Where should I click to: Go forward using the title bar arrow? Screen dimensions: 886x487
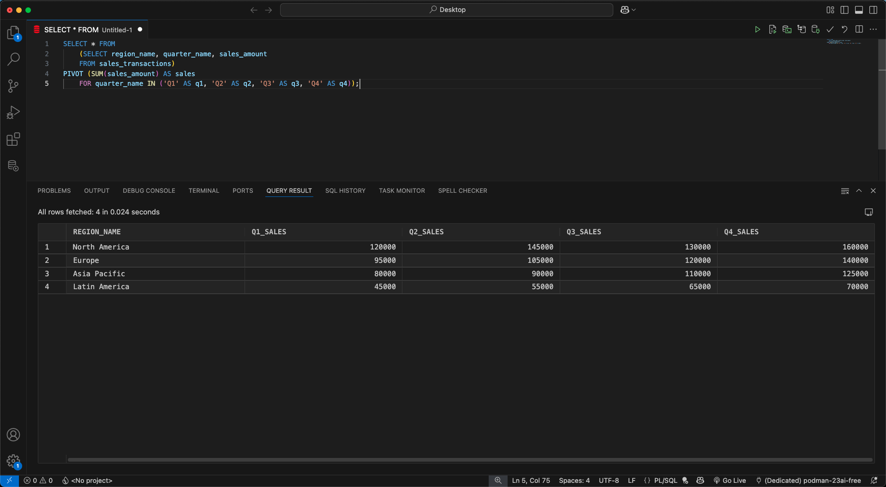coord(269,10)
